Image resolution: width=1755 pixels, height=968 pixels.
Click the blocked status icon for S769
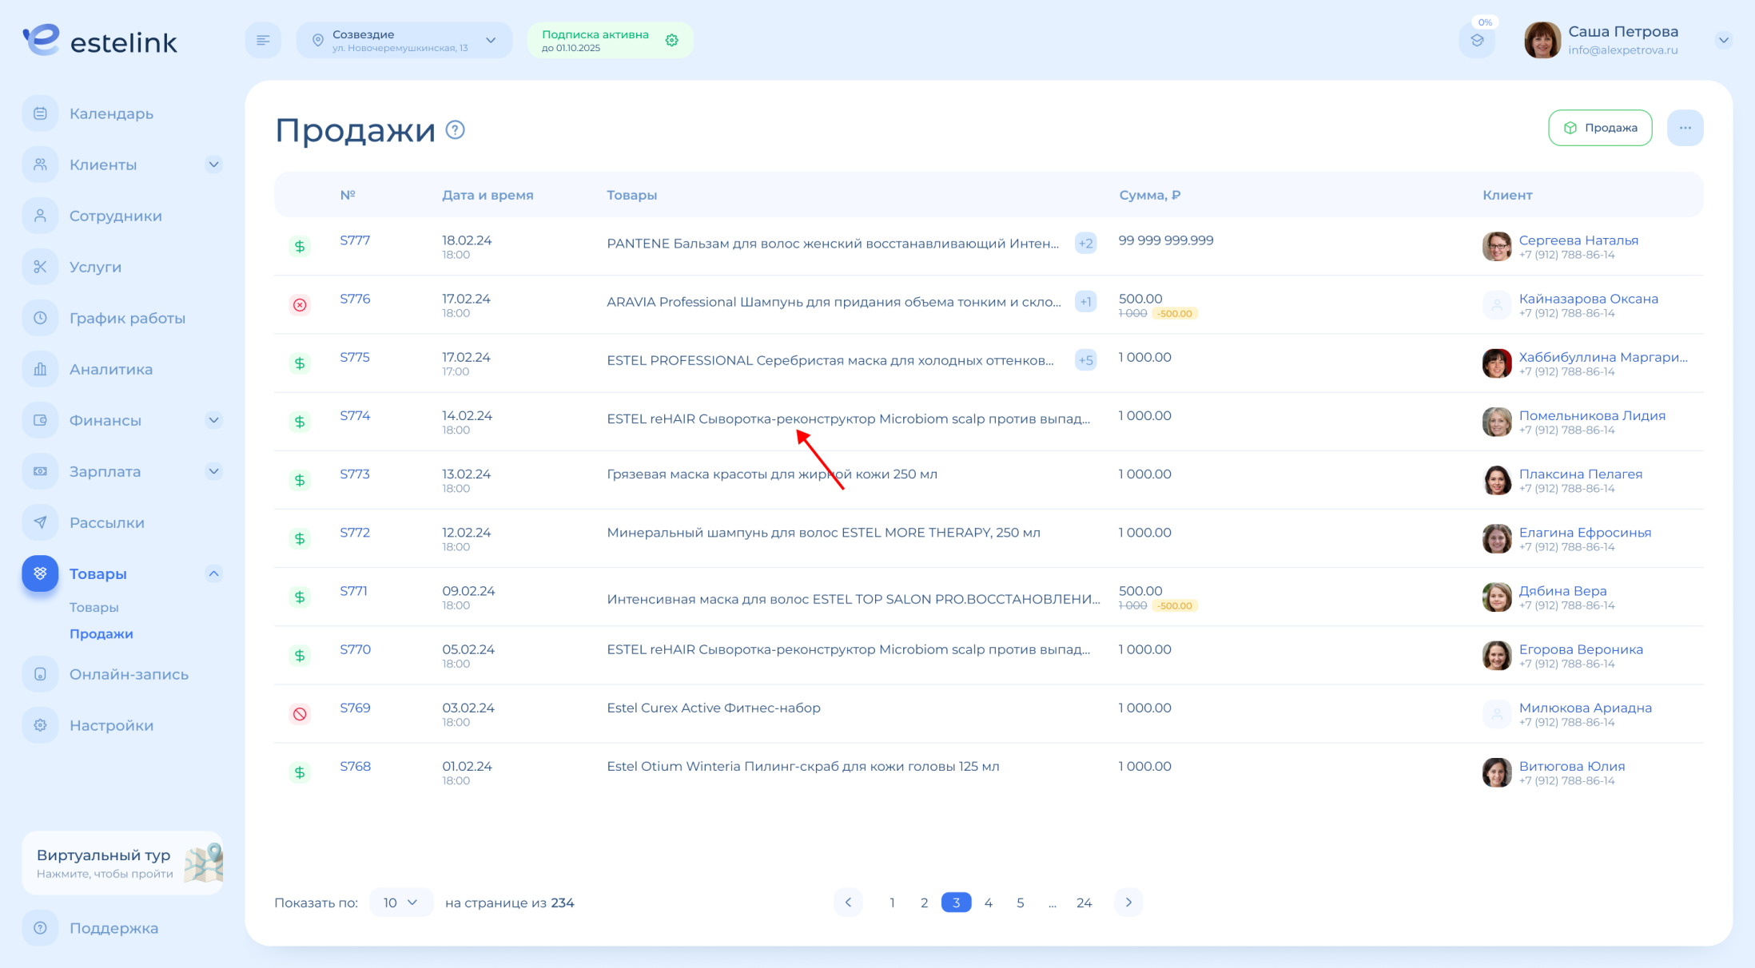click(300, 714)
